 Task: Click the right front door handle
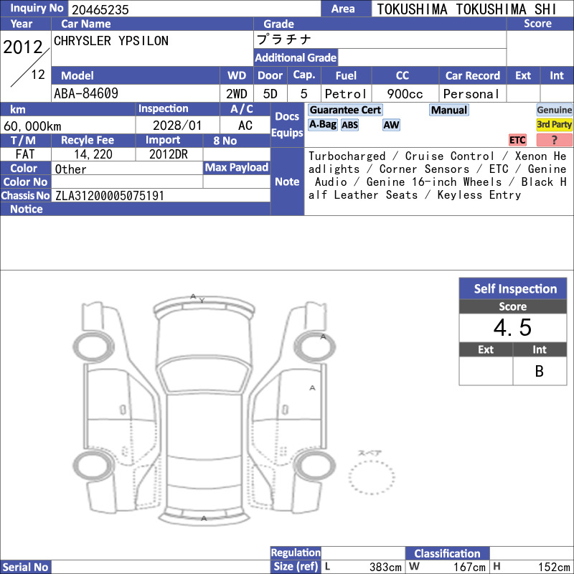[x=285, y=410]
